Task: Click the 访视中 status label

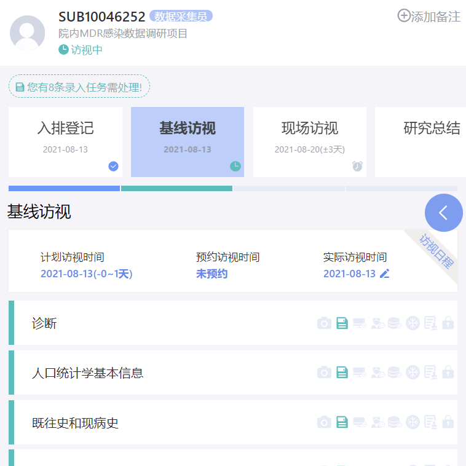Action: pos(81,50)
